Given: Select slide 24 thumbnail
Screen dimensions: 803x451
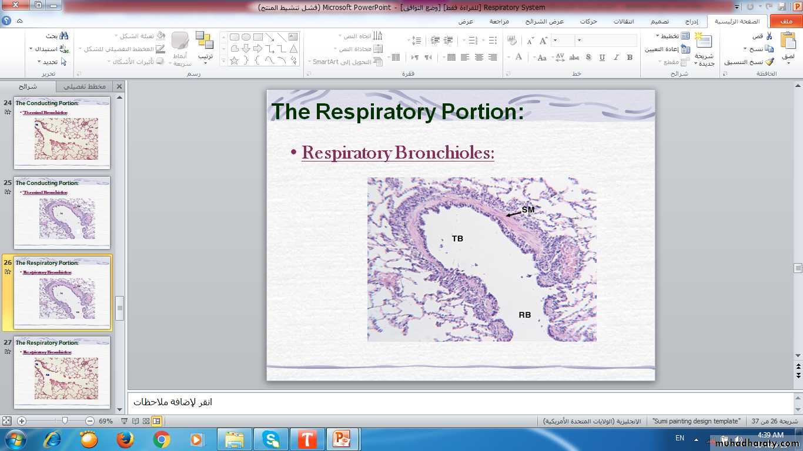Looking at the screenshot, I should pyautogui.click(x=62, y=133).
